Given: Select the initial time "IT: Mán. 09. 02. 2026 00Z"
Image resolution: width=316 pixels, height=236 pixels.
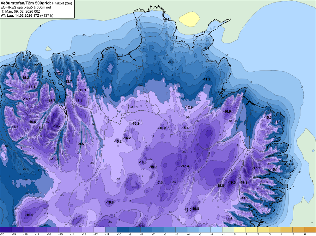Looking at the screenshot, I should click(20, 11).
